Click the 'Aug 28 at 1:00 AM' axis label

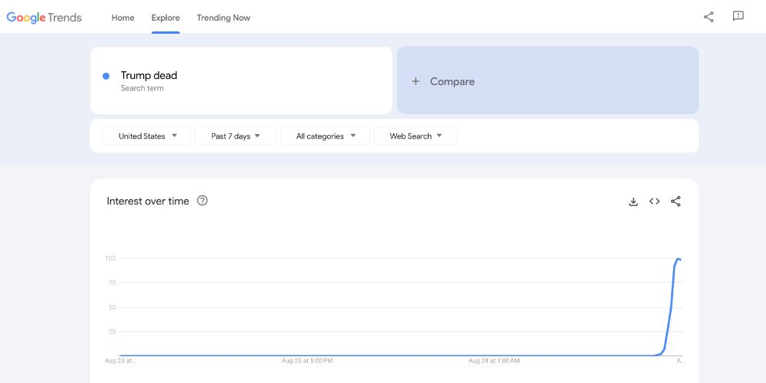tap(494, 361)
